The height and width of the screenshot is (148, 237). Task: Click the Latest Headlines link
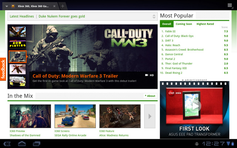click(22, 16)
